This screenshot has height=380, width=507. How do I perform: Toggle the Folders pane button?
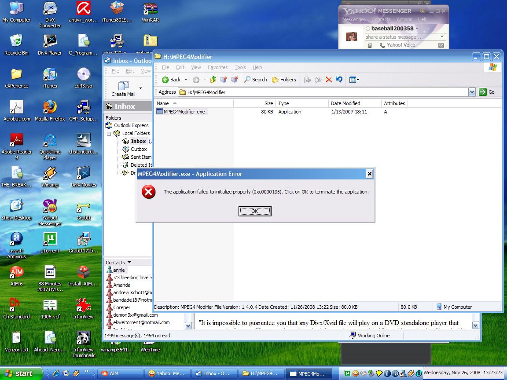coord(284,80)
